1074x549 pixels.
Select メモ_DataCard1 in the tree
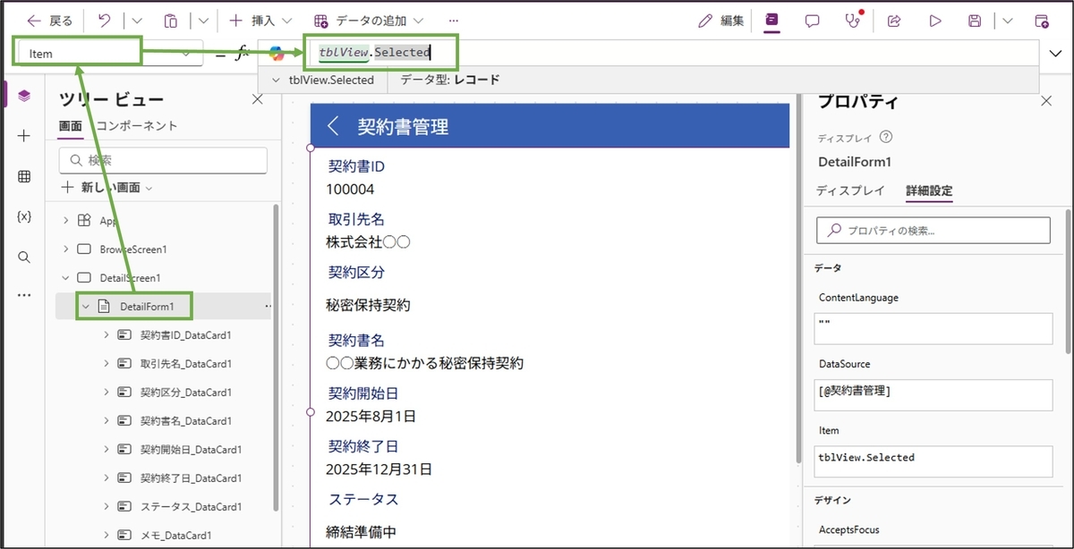[x=175, y=535]
